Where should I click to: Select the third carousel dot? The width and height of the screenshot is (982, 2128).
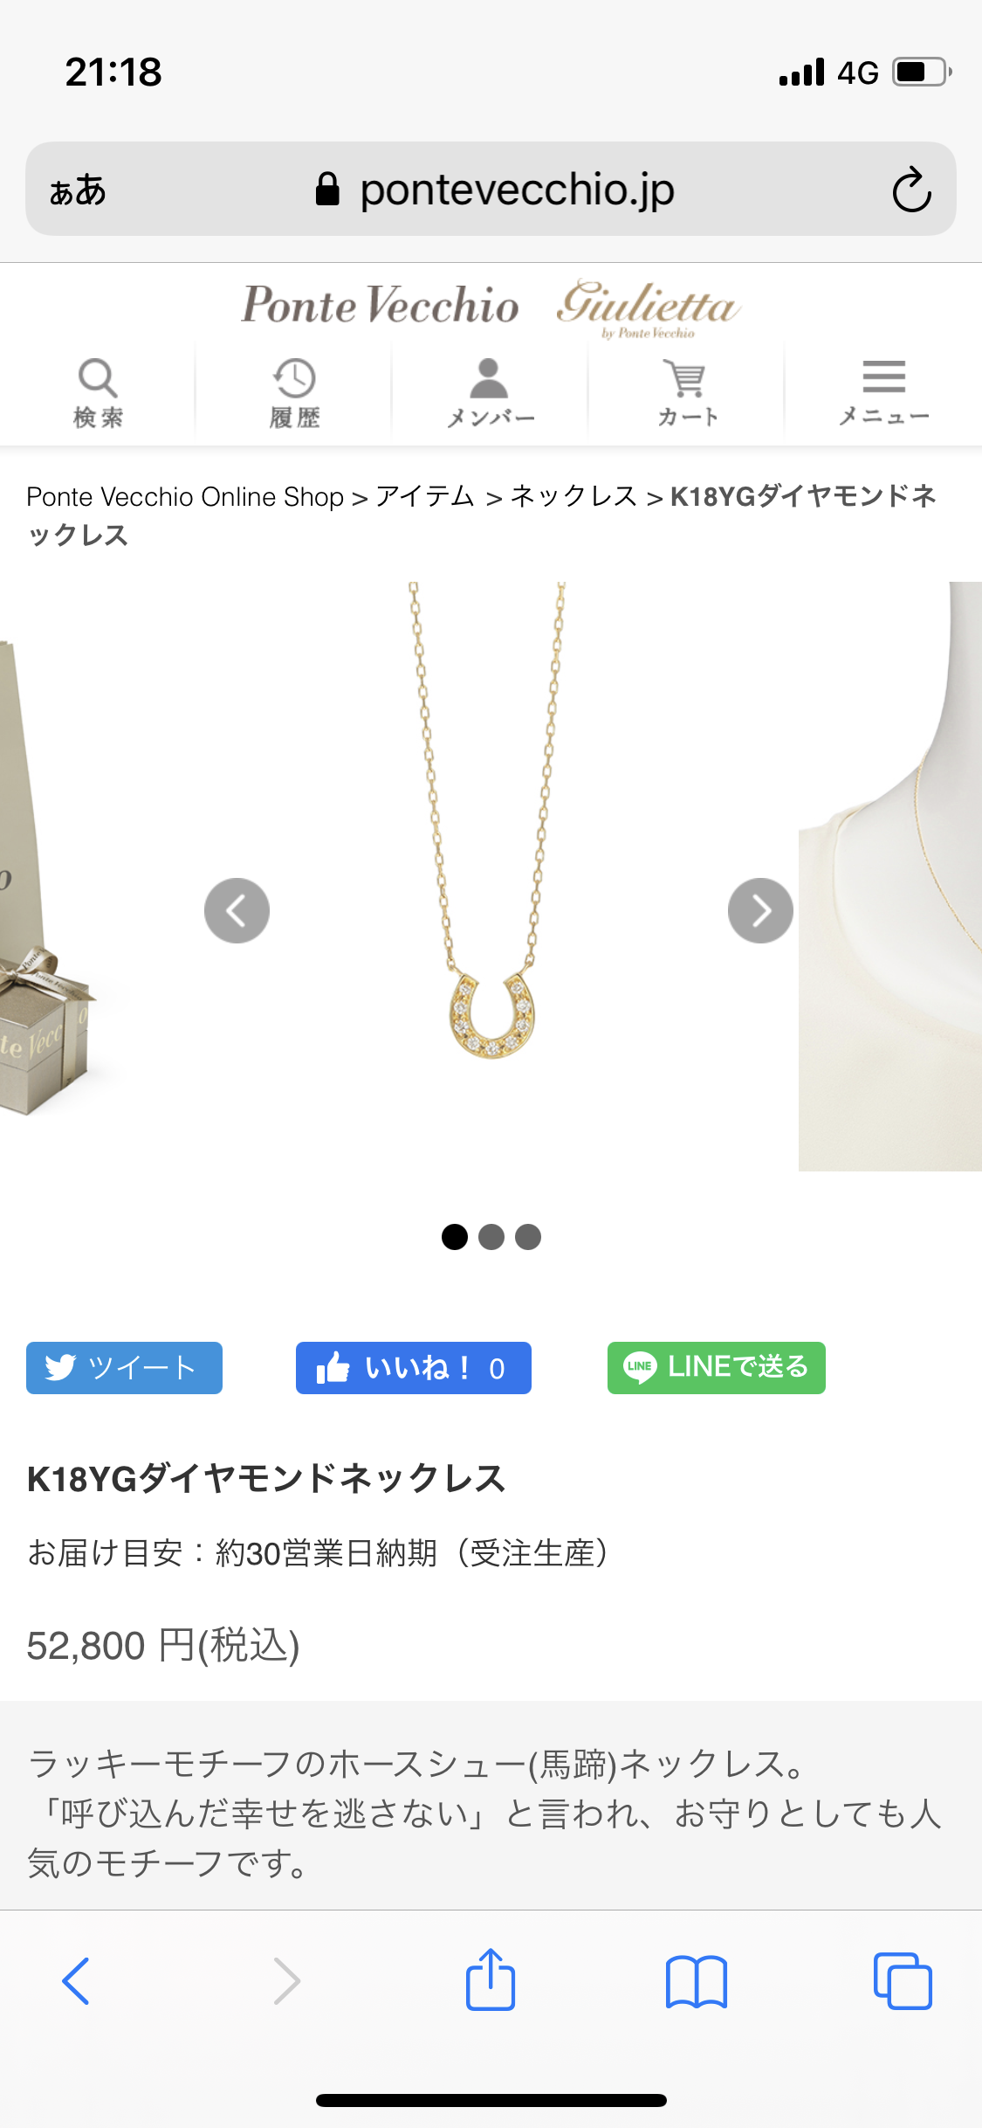click(x=528, y=1237)
